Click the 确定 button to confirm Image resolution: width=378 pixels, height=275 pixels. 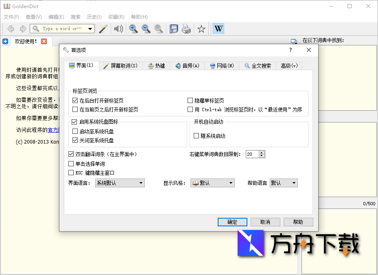click(232, 222)
